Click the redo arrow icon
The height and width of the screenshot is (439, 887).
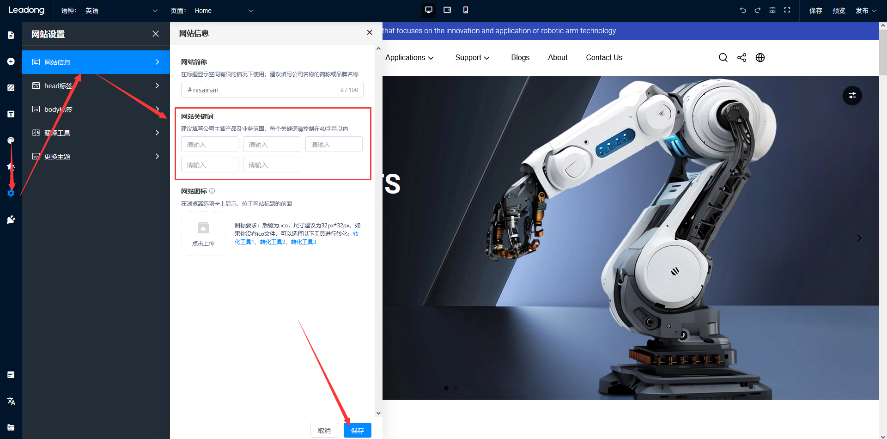point(757,10)
